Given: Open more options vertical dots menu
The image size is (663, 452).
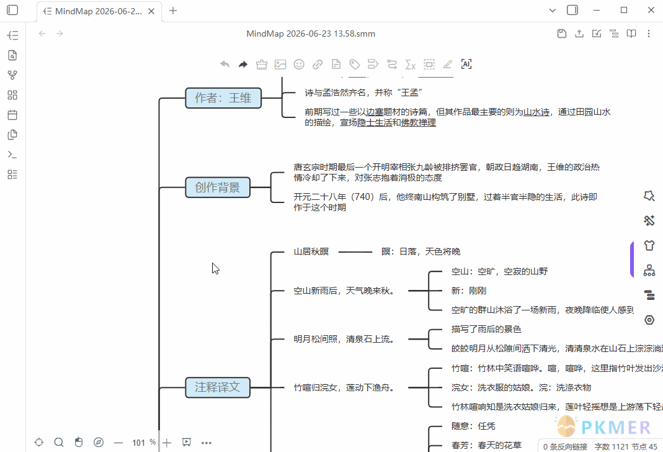Looking at the screenshot, I should pyautogui.click(x=649, y=34).
